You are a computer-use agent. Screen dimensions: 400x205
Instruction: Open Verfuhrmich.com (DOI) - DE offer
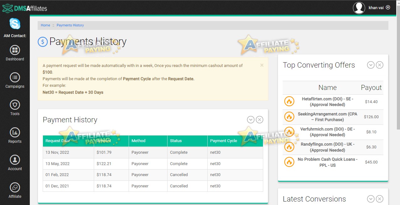[x=328, y=132]
